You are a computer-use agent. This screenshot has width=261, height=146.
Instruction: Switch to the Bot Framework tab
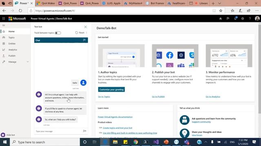[155, 3]
